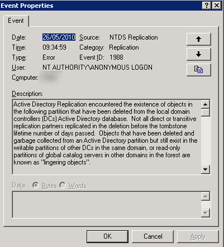Click the time value 09:34:59
The height and width of the screenshot is (247, 224).
click(x=54, y=47)
